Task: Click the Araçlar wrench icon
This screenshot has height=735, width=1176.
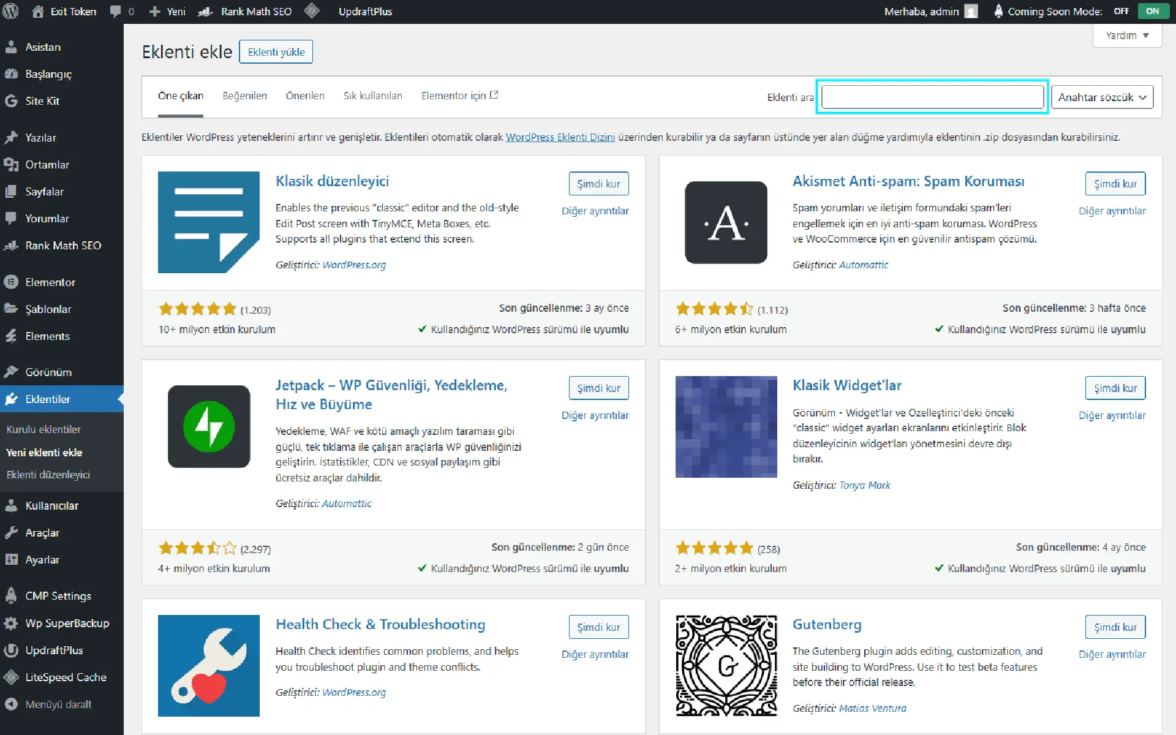Action: (11, 532)
